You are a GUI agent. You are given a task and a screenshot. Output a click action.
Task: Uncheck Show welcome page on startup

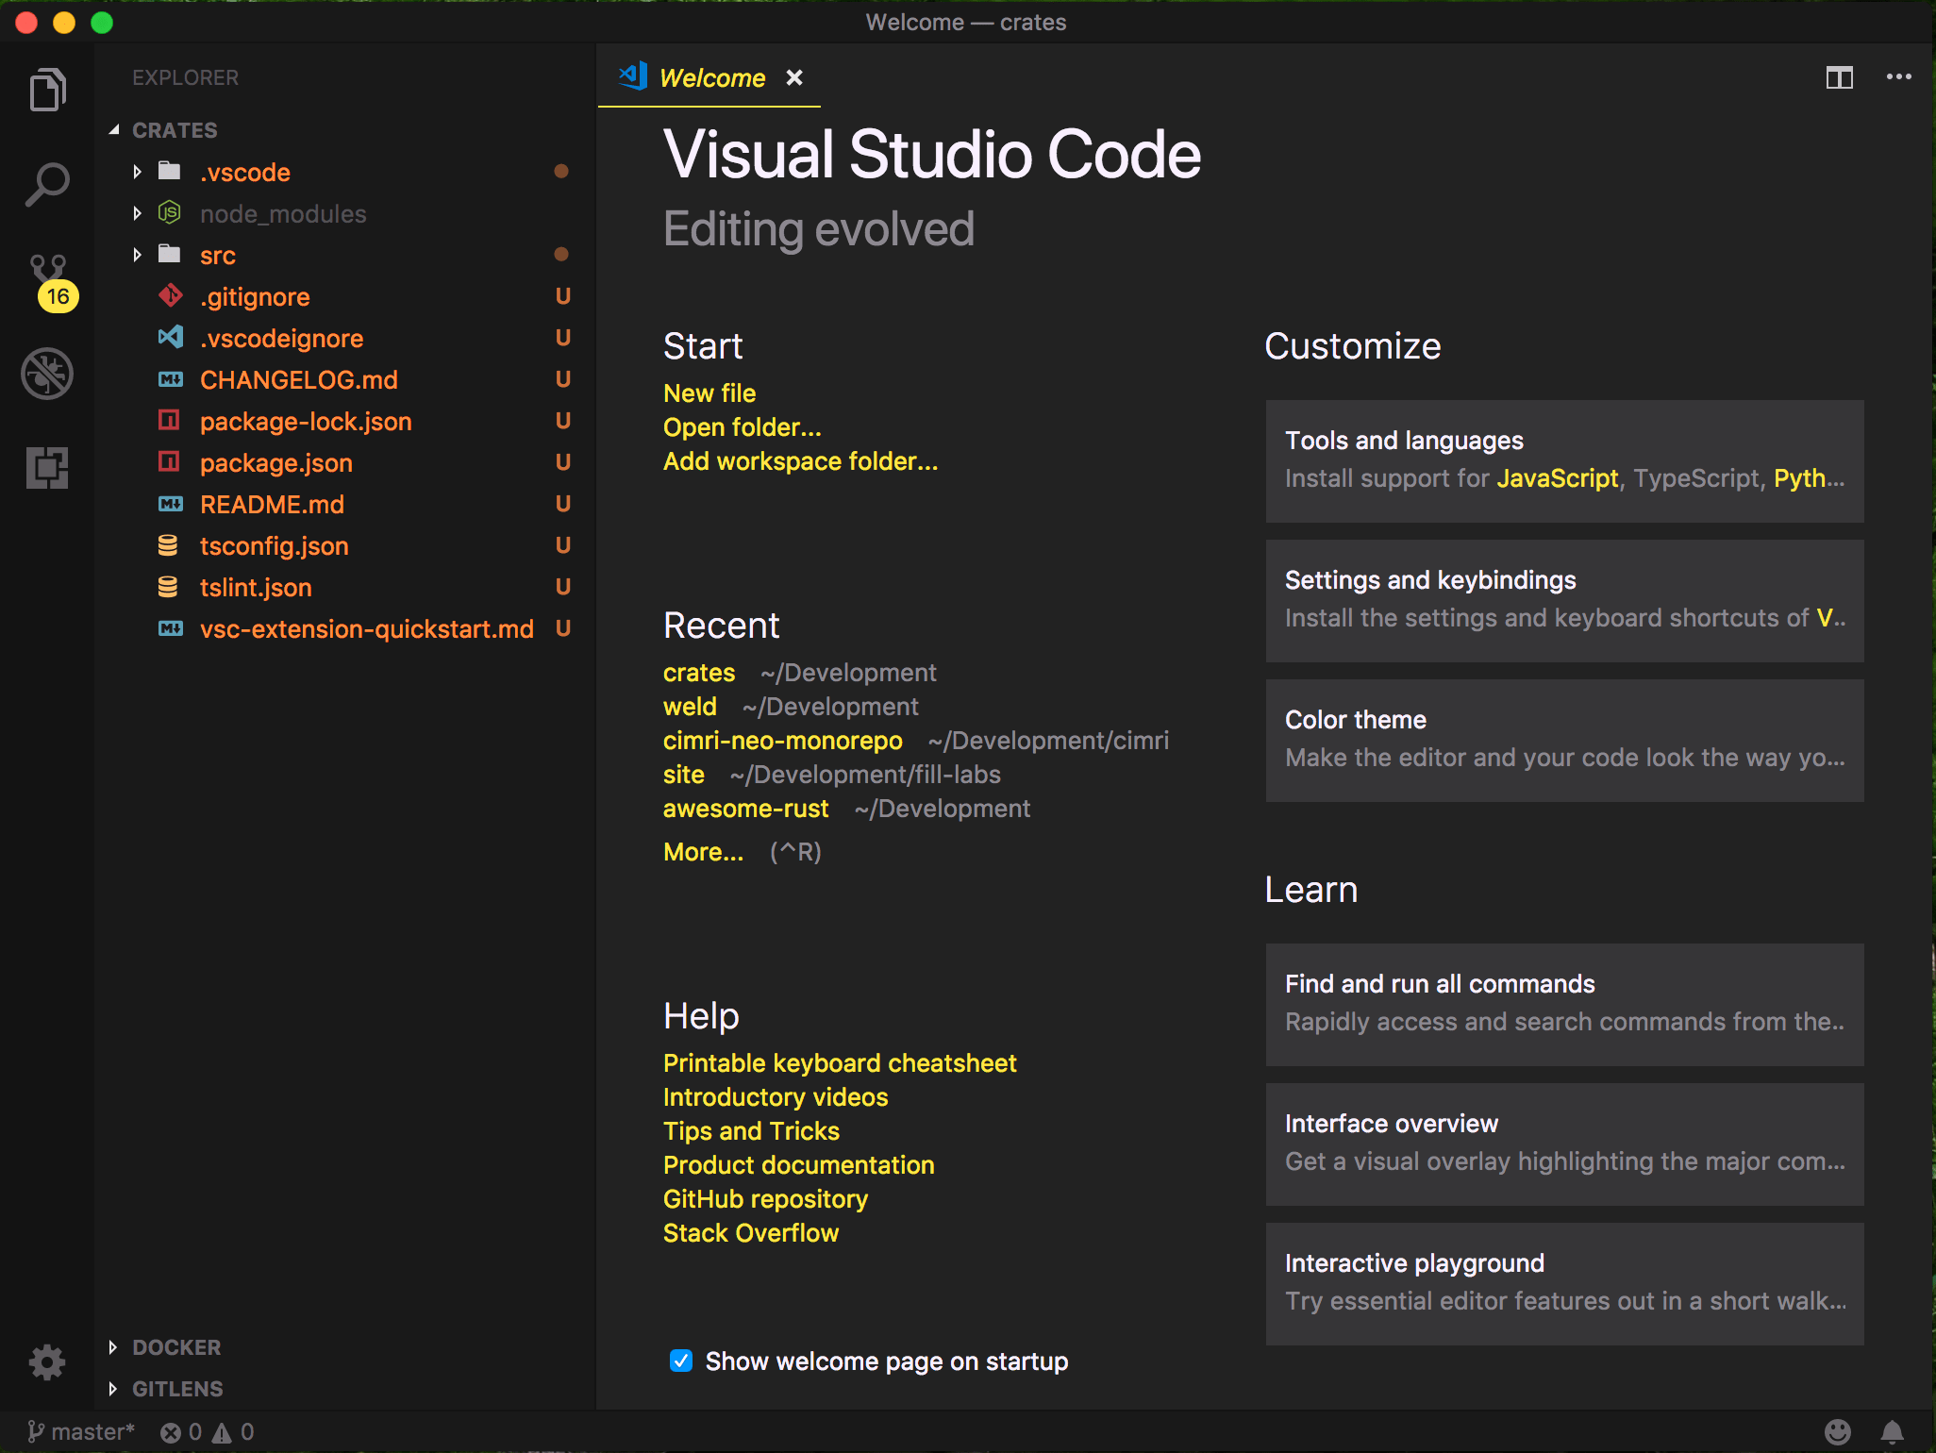[680, 1360]
